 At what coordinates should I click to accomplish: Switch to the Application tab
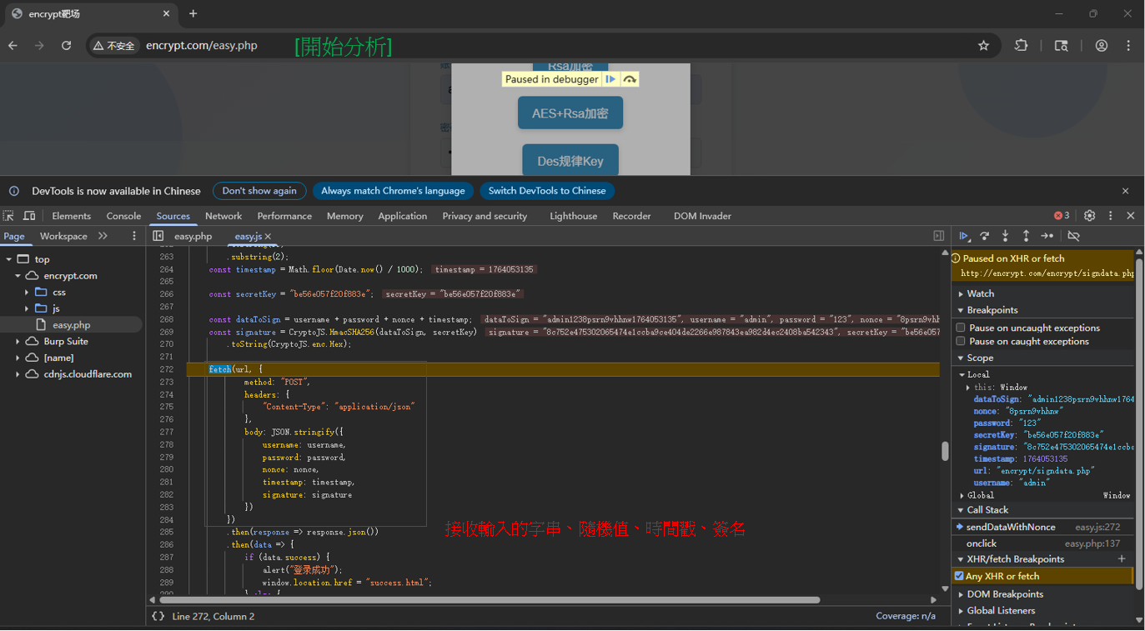pyautogui.click(x=402, y=216)
